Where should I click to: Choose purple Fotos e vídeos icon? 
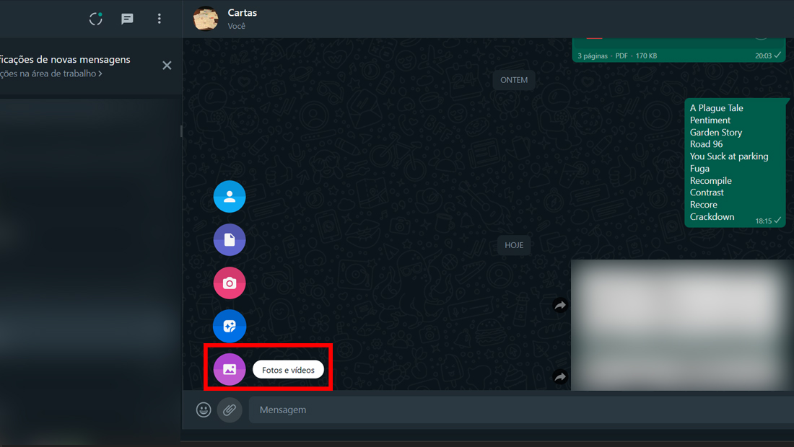click(x=230, y=370)
